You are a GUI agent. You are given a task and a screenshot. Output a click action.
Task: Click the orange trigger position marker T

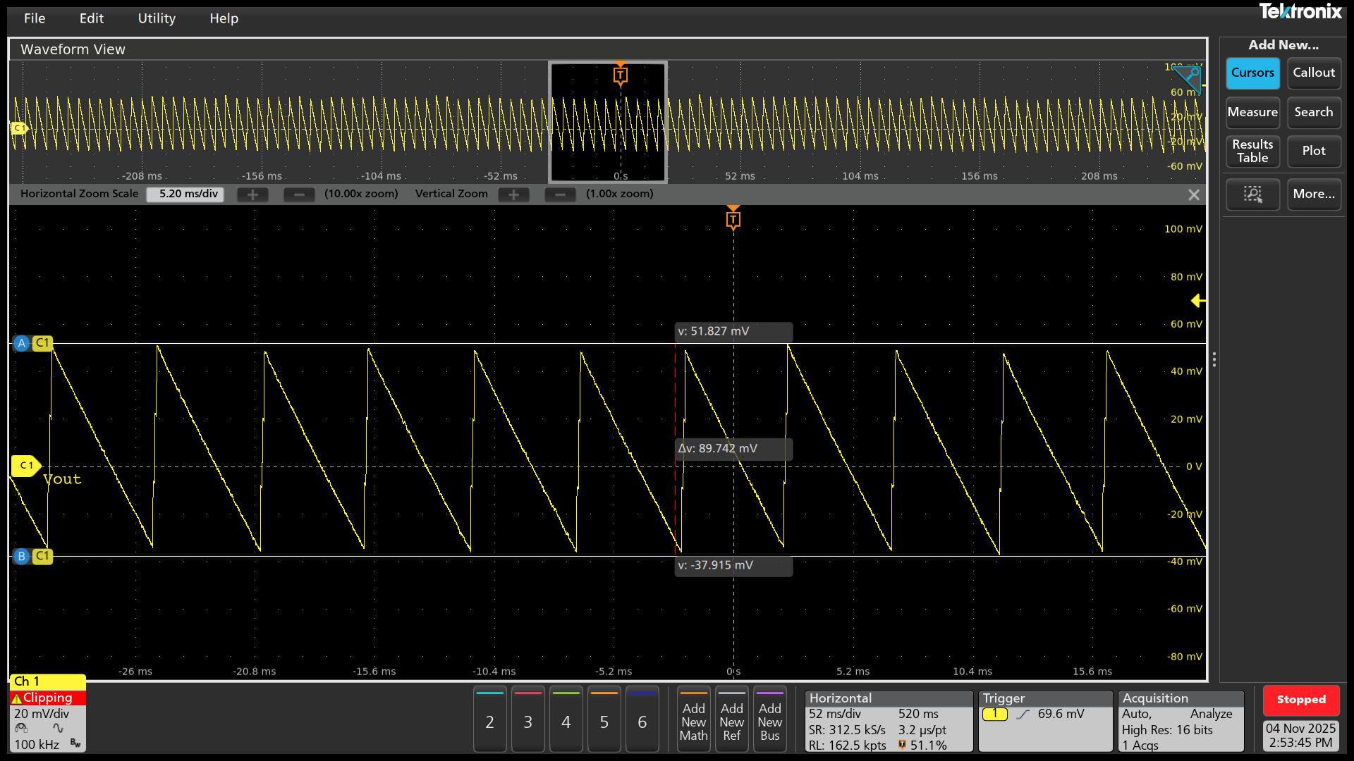[x=733, y=220]
